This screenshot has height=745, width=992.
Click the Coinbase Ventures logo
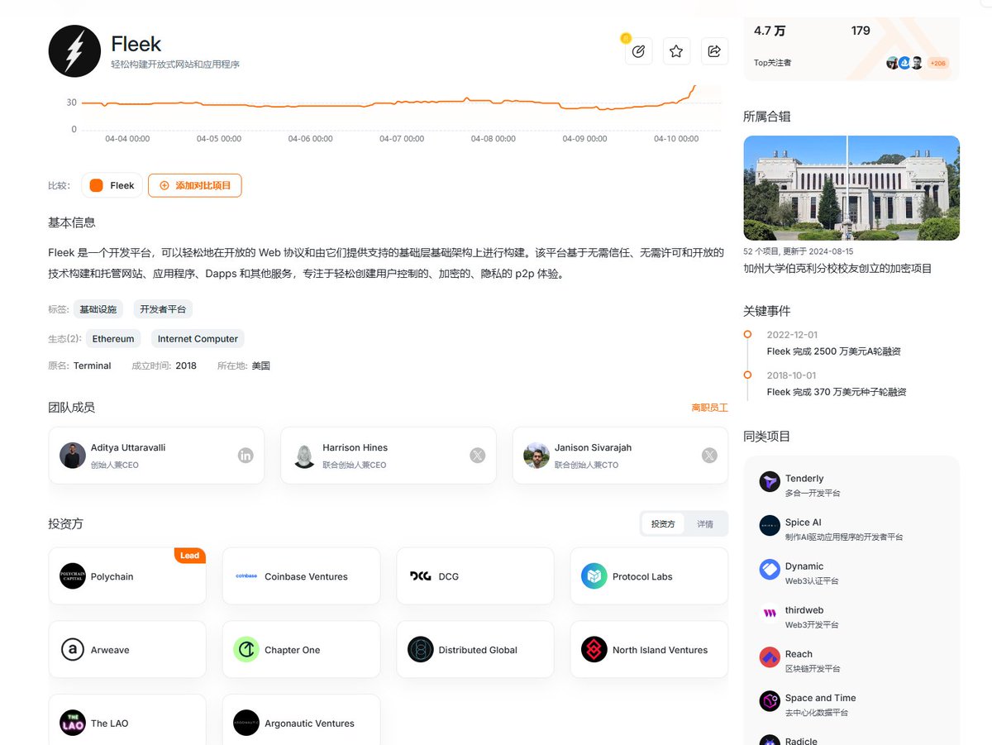tap(246, 576)
